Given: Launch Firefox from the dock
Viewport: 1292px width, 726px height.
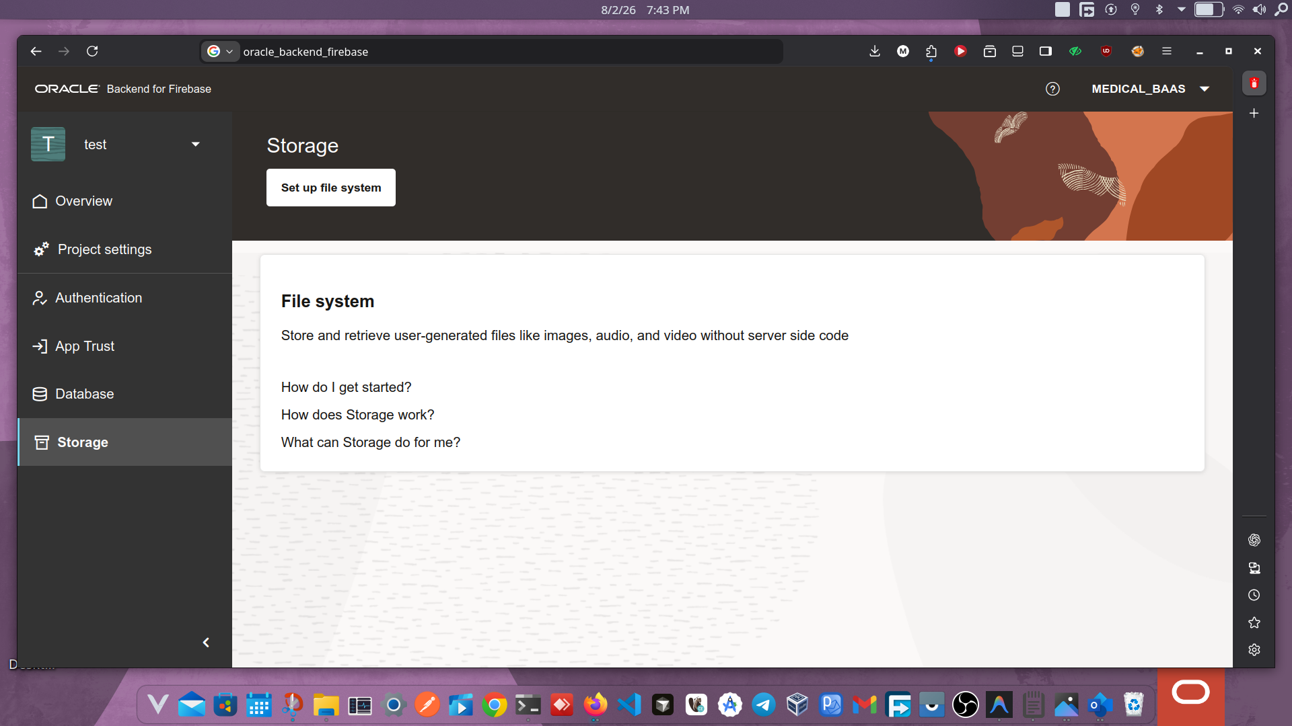Looking at the screenshot, I should click(x=596, y=705).
